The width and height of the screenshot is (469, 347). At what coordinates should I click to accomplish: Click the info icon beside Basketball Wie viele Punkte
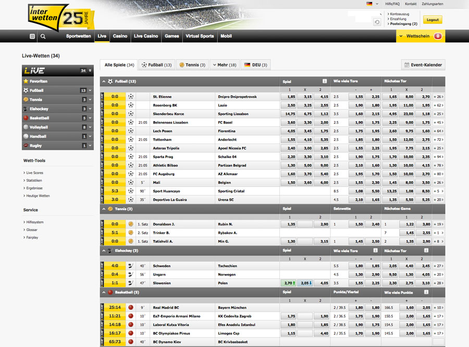(x=426, y=292)
